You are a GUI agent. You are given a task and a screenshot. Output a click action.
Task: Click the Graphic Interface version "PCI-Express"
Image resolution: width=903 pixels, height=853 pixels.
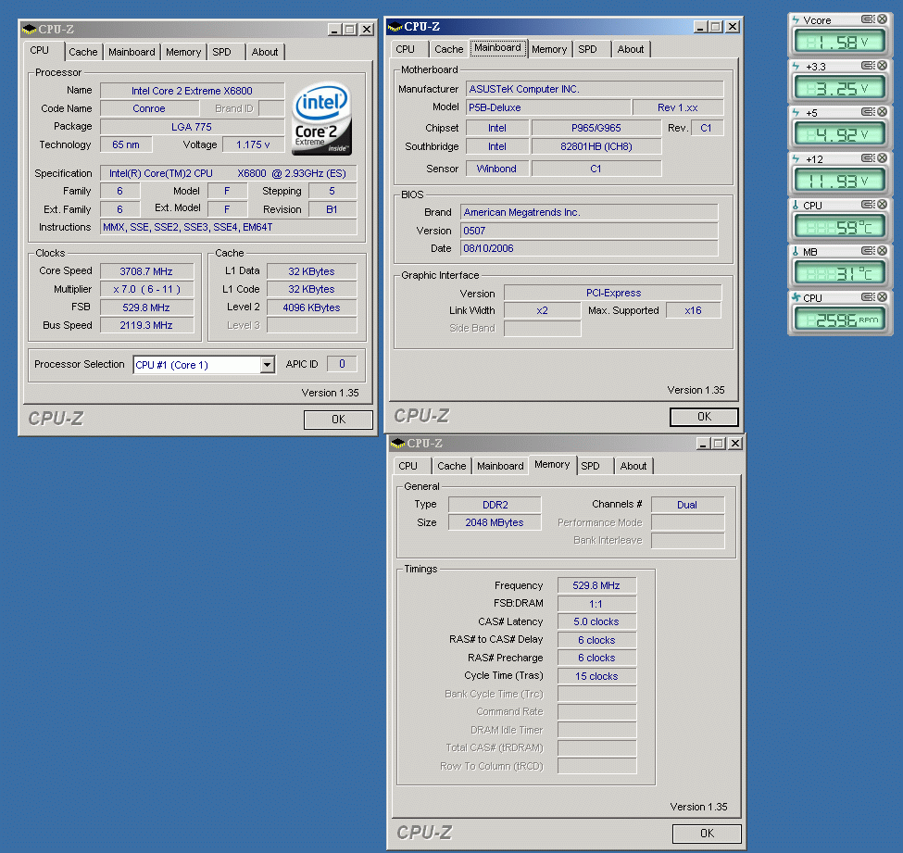(x=613, y=293)
